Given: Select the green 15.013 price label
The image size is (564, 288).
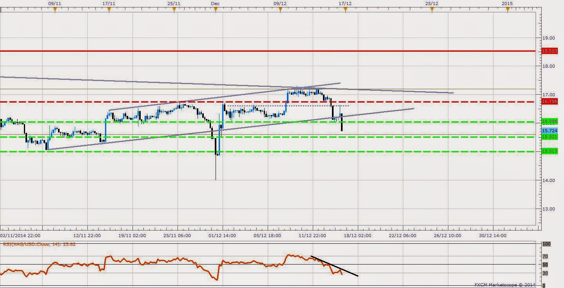Looking at the screenshot, I should coord(549,151).
